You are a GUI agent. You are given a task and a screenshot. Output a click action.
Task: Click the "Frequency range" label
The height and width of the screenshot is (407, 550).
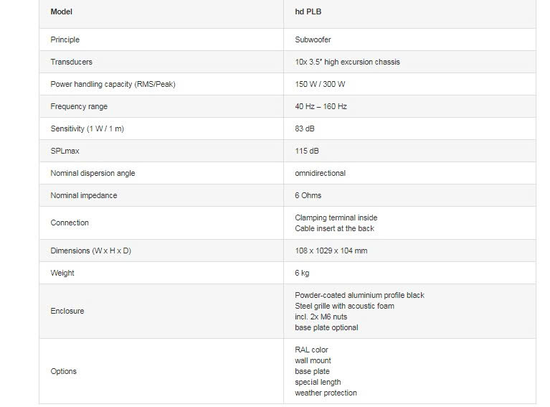(x=79, y=106)
